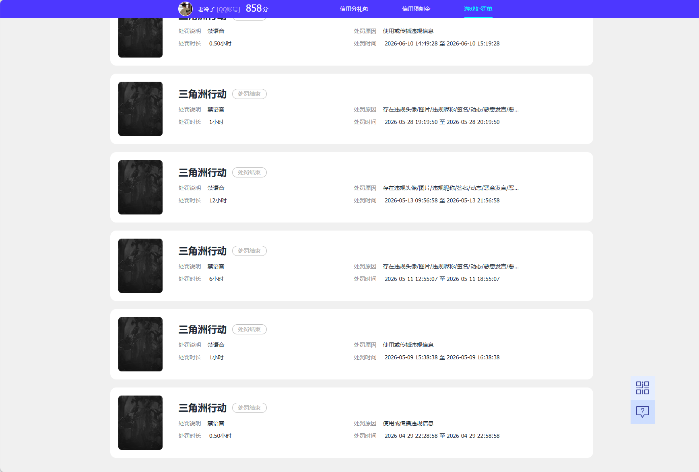This screenshot has width=699, height=472.
Task: Click 三角洲行动 title on 12小时 card
Action: point(202,173)
